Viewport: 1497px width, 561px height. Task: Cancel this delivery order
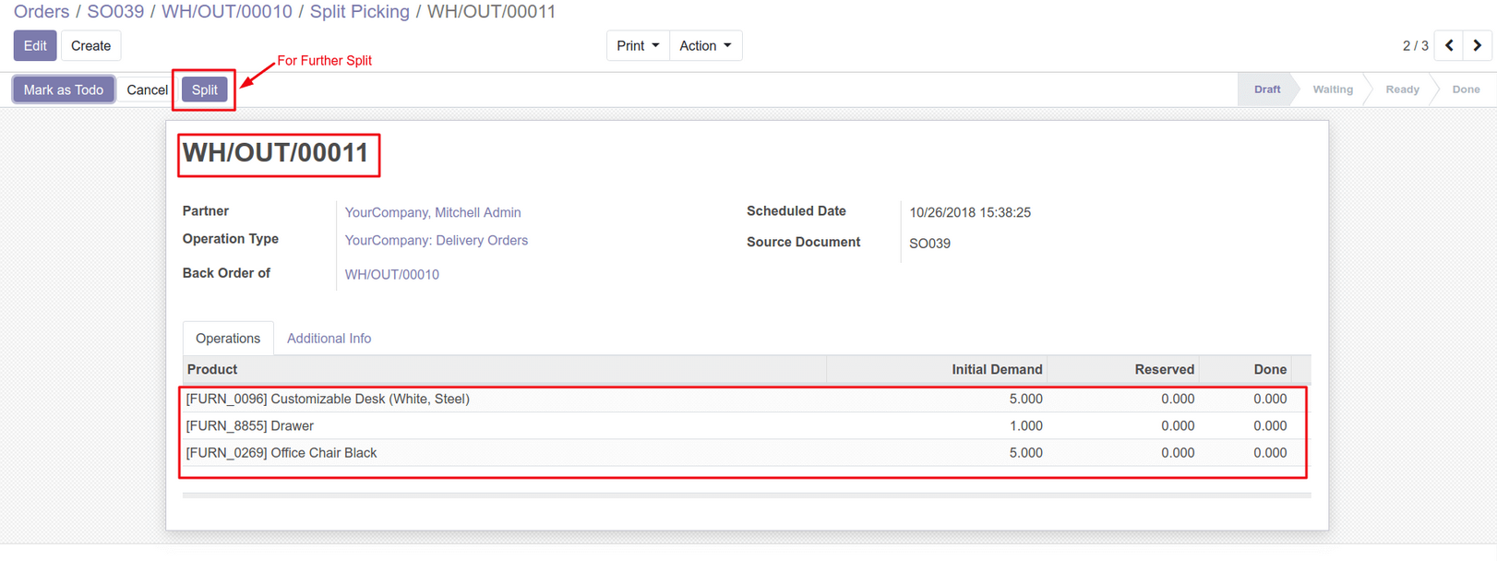coord(147,90)
